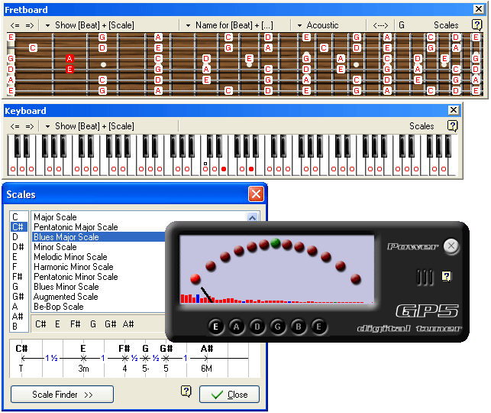Select the A string button on the tuner
Image resolution: width=491 pixels, height=413 pixels.
tap(237, 327)
